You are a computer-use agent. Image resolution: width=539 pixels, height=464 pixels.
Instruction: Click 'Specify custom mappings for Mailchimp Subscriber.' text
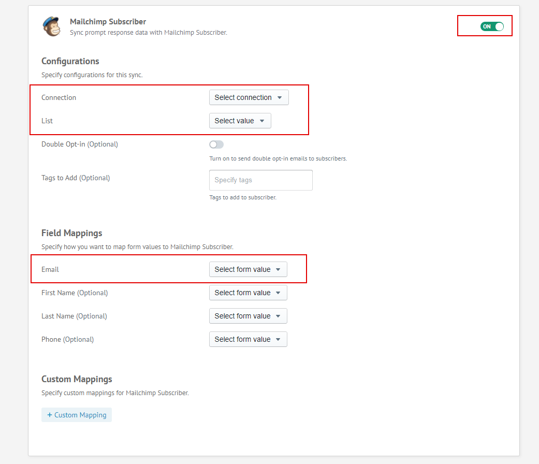click(115, 393)
